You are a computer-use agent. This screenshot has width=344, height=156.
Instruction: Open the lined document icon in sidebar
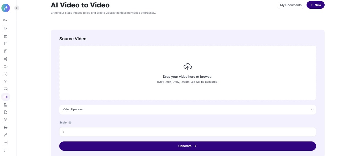[6, 51]
